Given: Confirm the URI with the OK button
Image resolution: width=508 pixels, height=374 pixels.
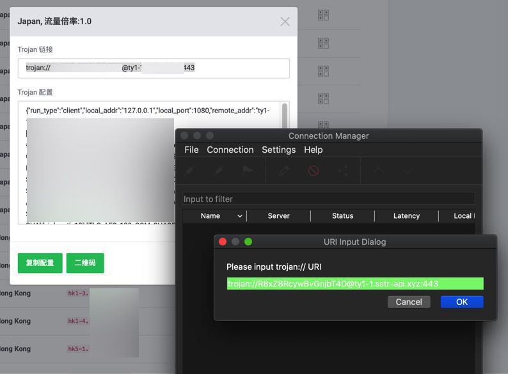Looking at the screenshot, I should 462,302.
